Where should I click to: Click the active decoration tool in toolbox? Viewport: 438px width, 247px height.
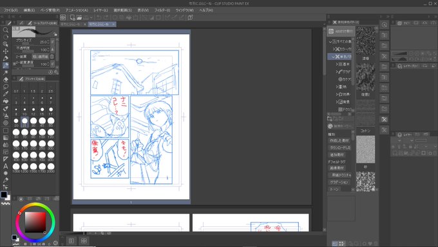click(x=5, y=65)
